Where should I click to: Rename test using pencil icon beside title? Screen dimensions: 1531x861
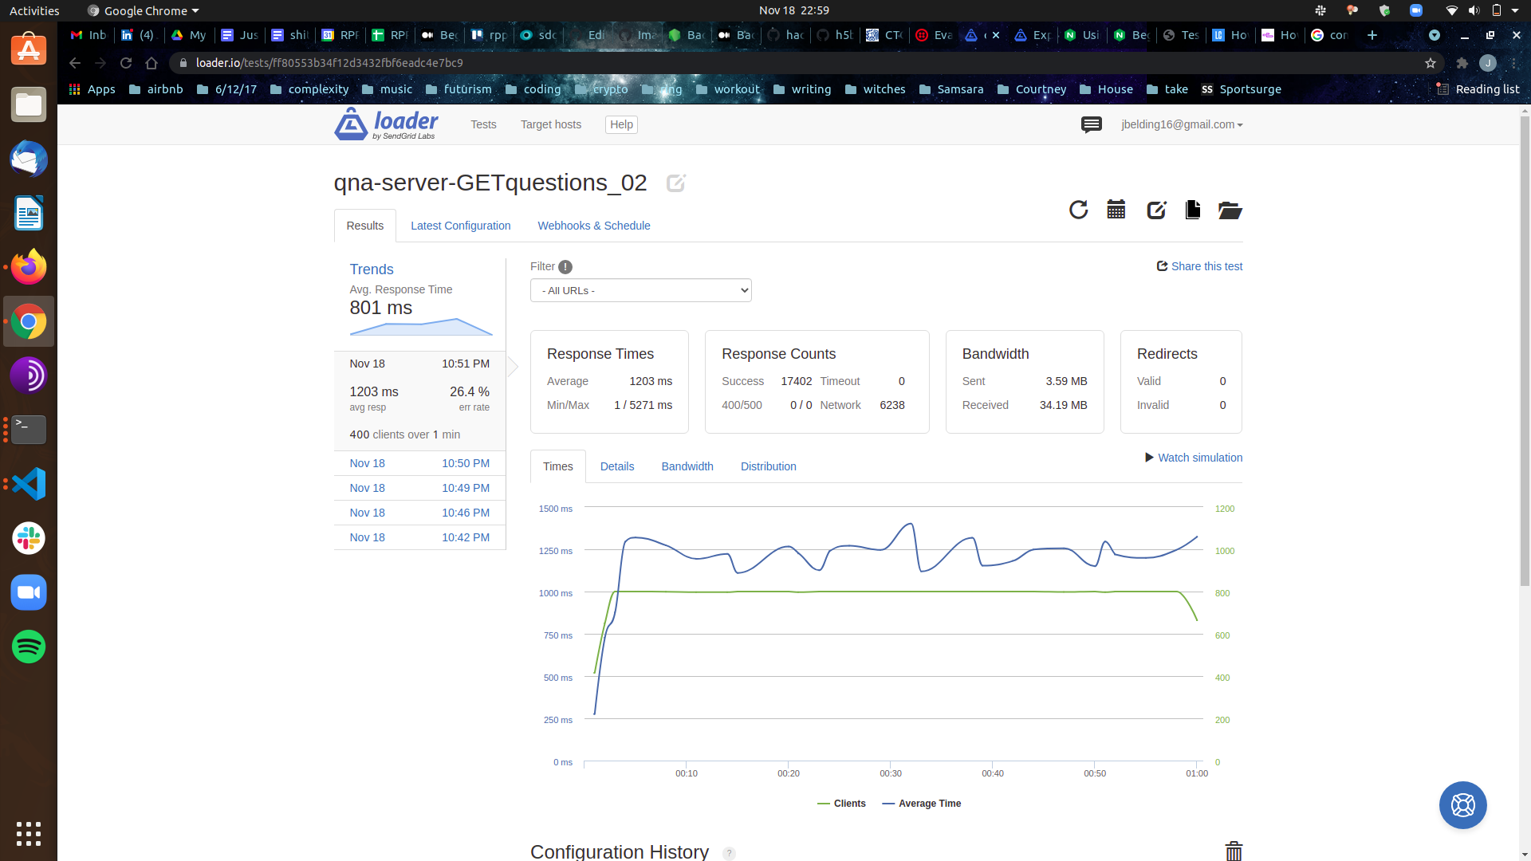(x=675, y=183)
